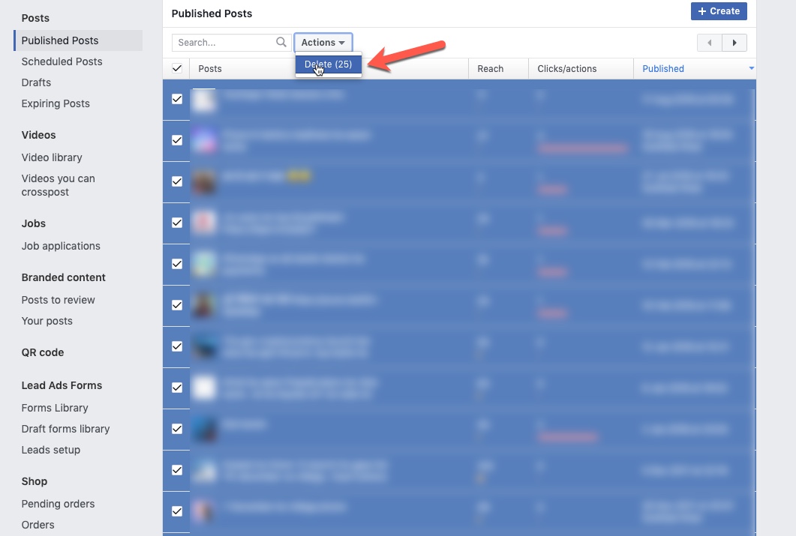
Task: Switch to the Scheduled Posts section
Action: [x=62, y=61]
